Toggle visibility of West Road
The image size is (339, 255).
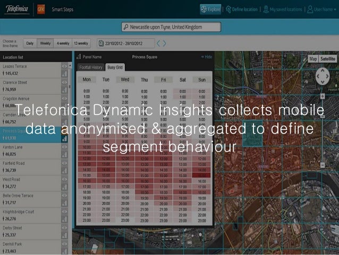[64, 179]
